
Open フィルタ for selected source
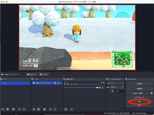[44, 75]
